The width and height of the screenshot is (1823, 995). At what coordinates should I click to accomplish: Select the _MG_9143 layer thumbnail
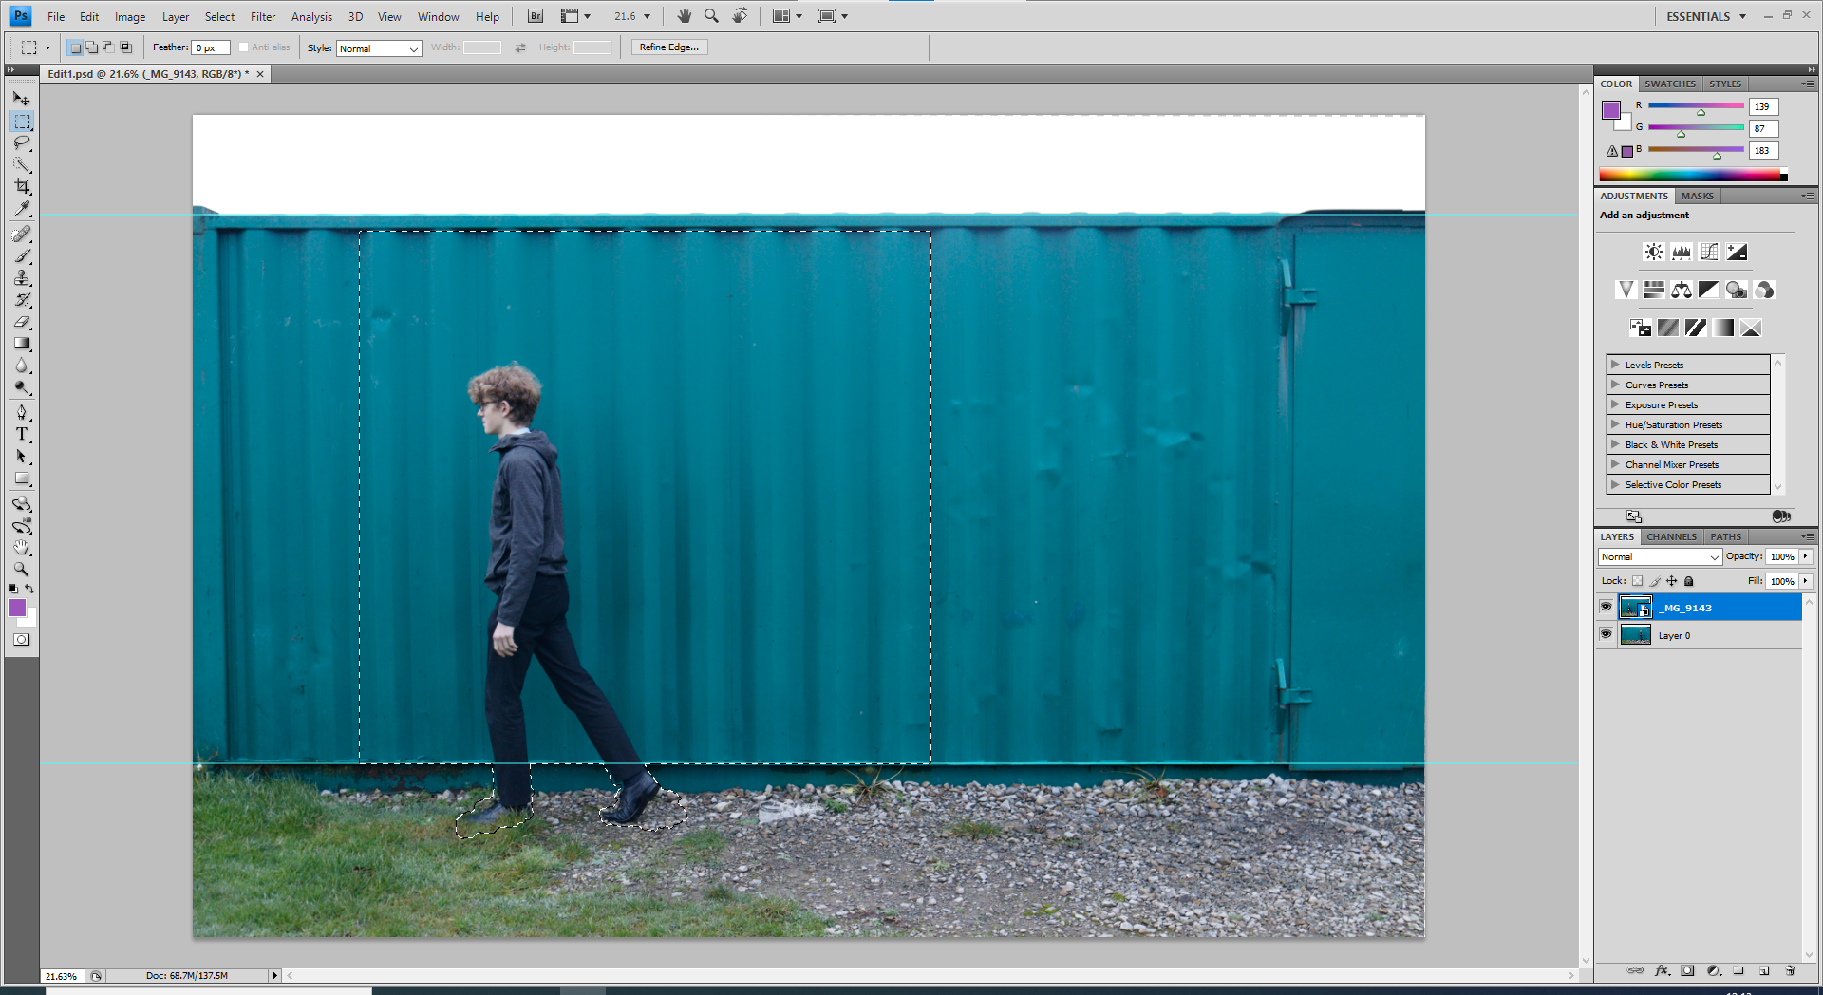point(1635,608)
